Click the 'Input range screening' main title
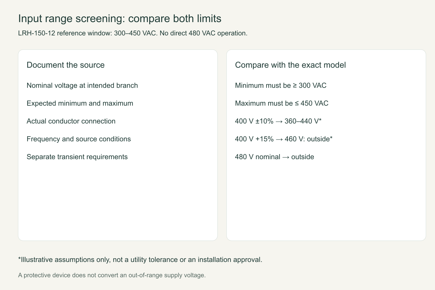The height and width of the screenshot is (290, 435). pos(120,19)
